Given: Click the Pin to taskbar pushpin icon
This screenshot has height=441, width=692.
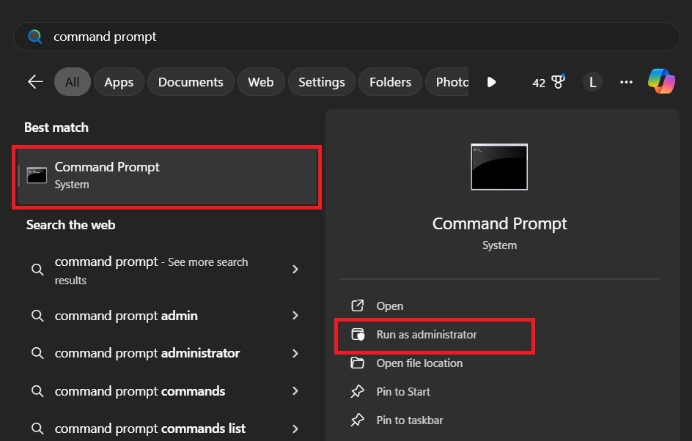Looking at the screenshot, I should coord(357,420).
